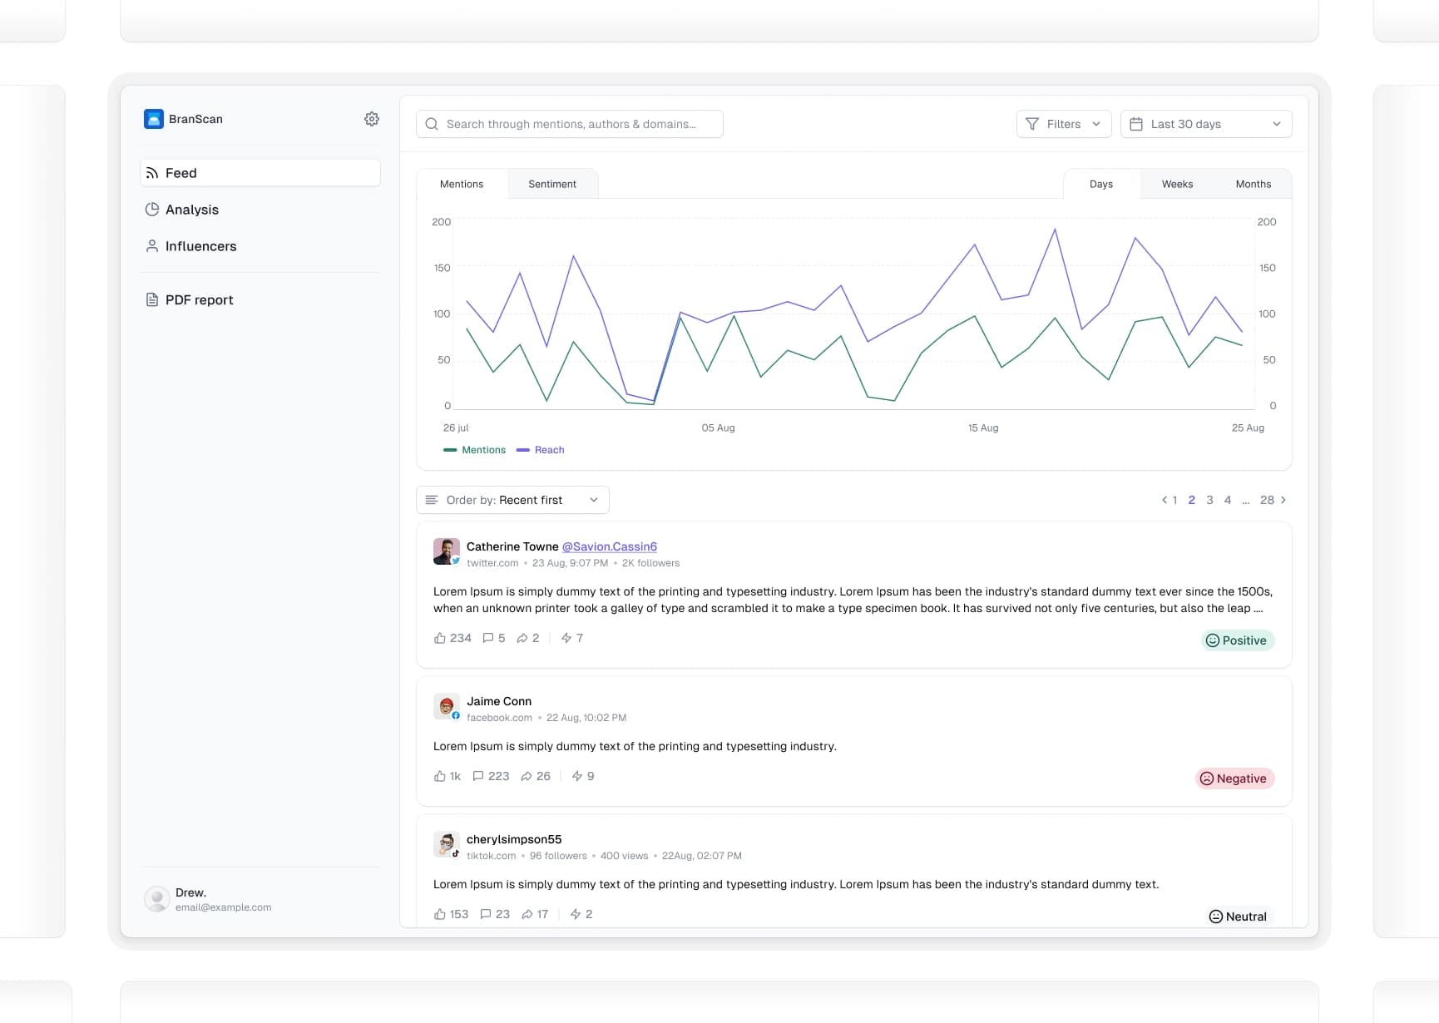Switch to the Mentions chart tab

coord(462,184)
